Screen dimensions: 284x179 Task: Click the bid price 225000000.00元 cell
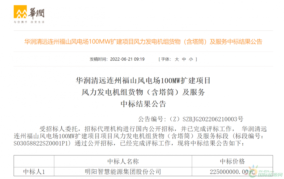pyautogui.click(x=232, y=172)
